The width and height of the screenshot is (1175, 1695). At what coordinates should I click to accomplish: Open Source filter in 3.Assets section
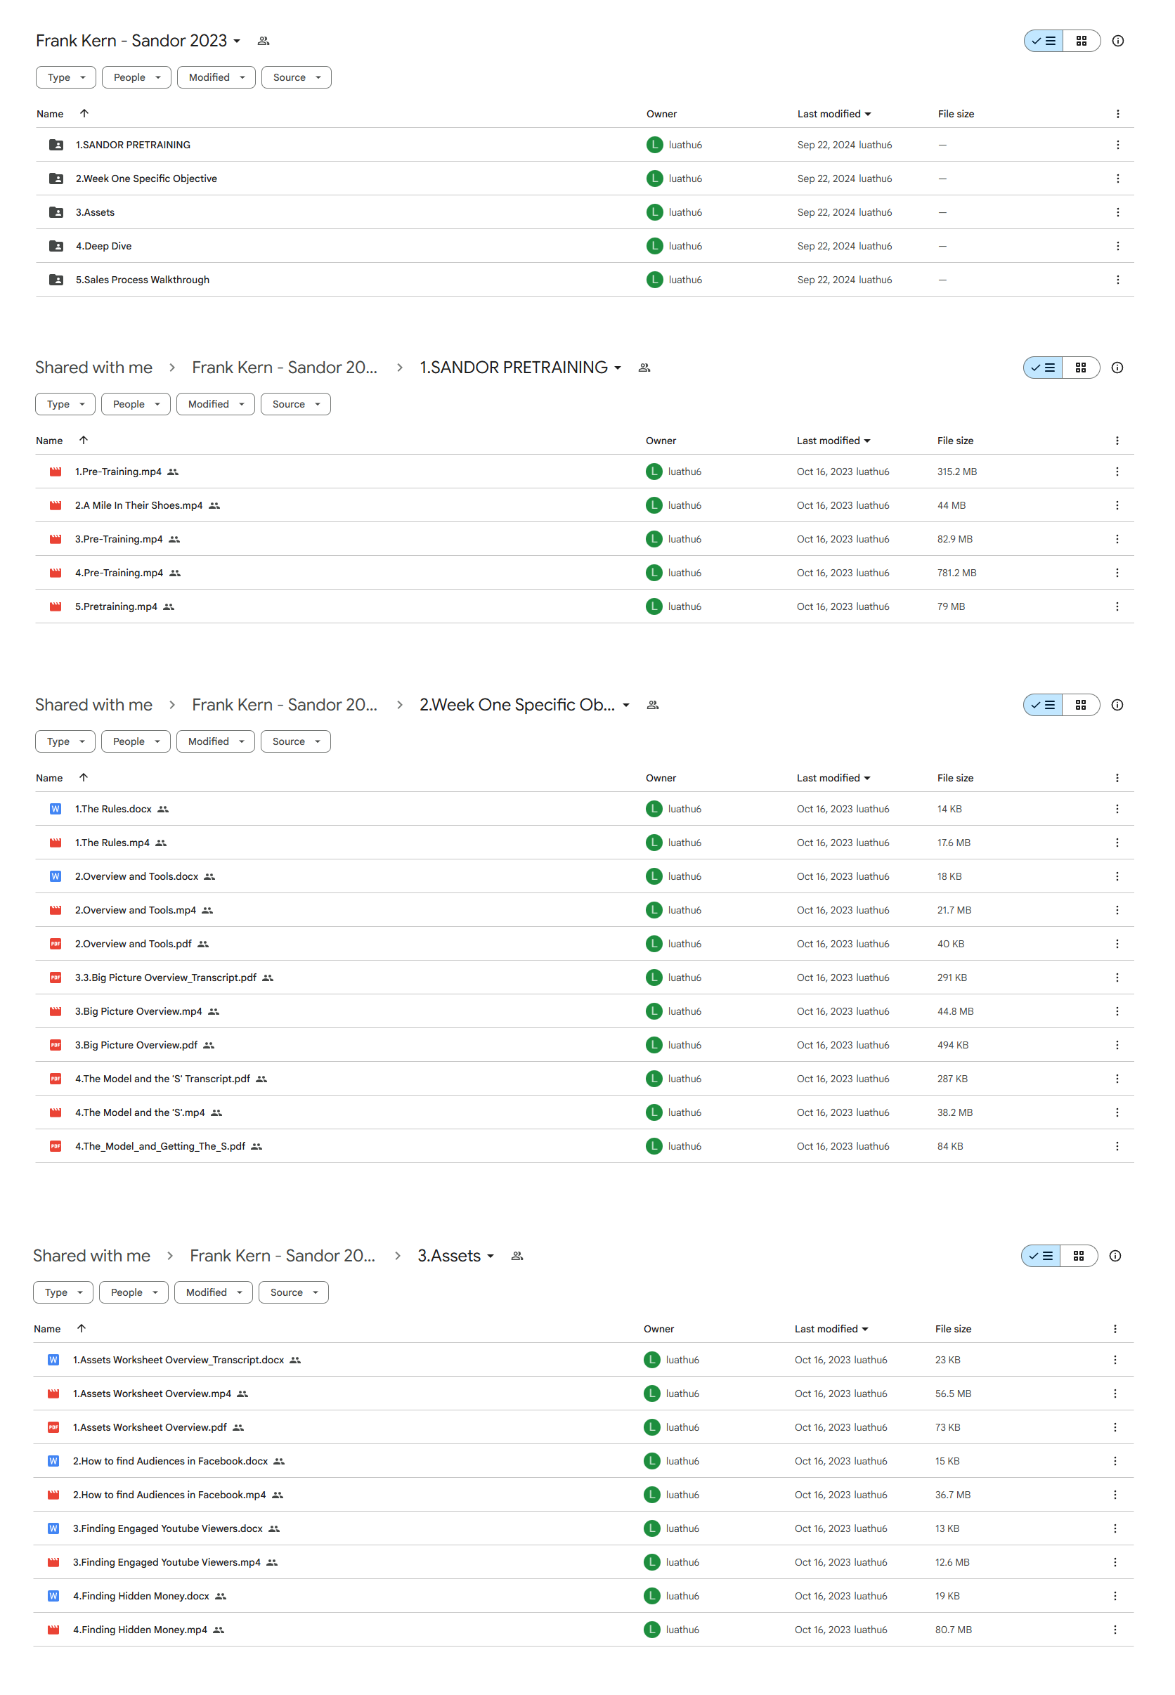point(293,1293)
